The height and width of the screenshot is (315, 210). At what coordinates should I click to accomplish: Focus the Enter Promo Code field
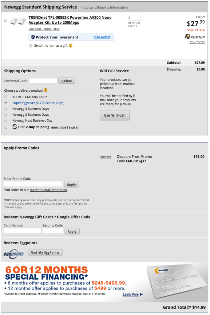tap(33, 184)
